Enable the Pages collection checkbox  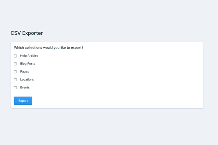pyautogui.click(x=15, y=72)
